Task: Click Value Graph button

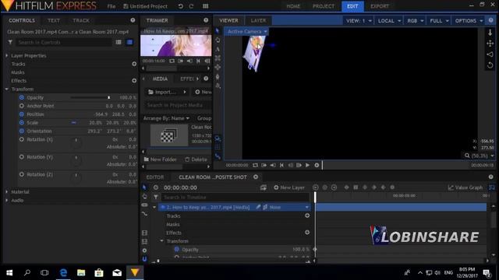Action: [x=465, y=187]
